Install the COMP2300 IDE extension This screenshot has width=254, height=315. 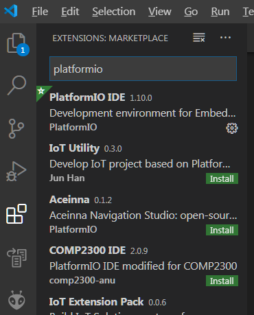pos(222,281)
